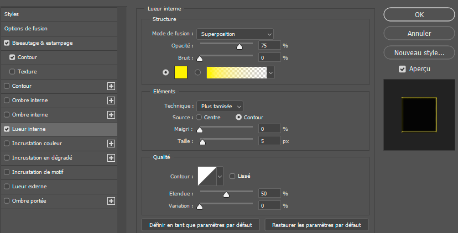Open the Mode de fusion dropdown
This screenshot has height=233, width=458.
(x=236, y=34)
